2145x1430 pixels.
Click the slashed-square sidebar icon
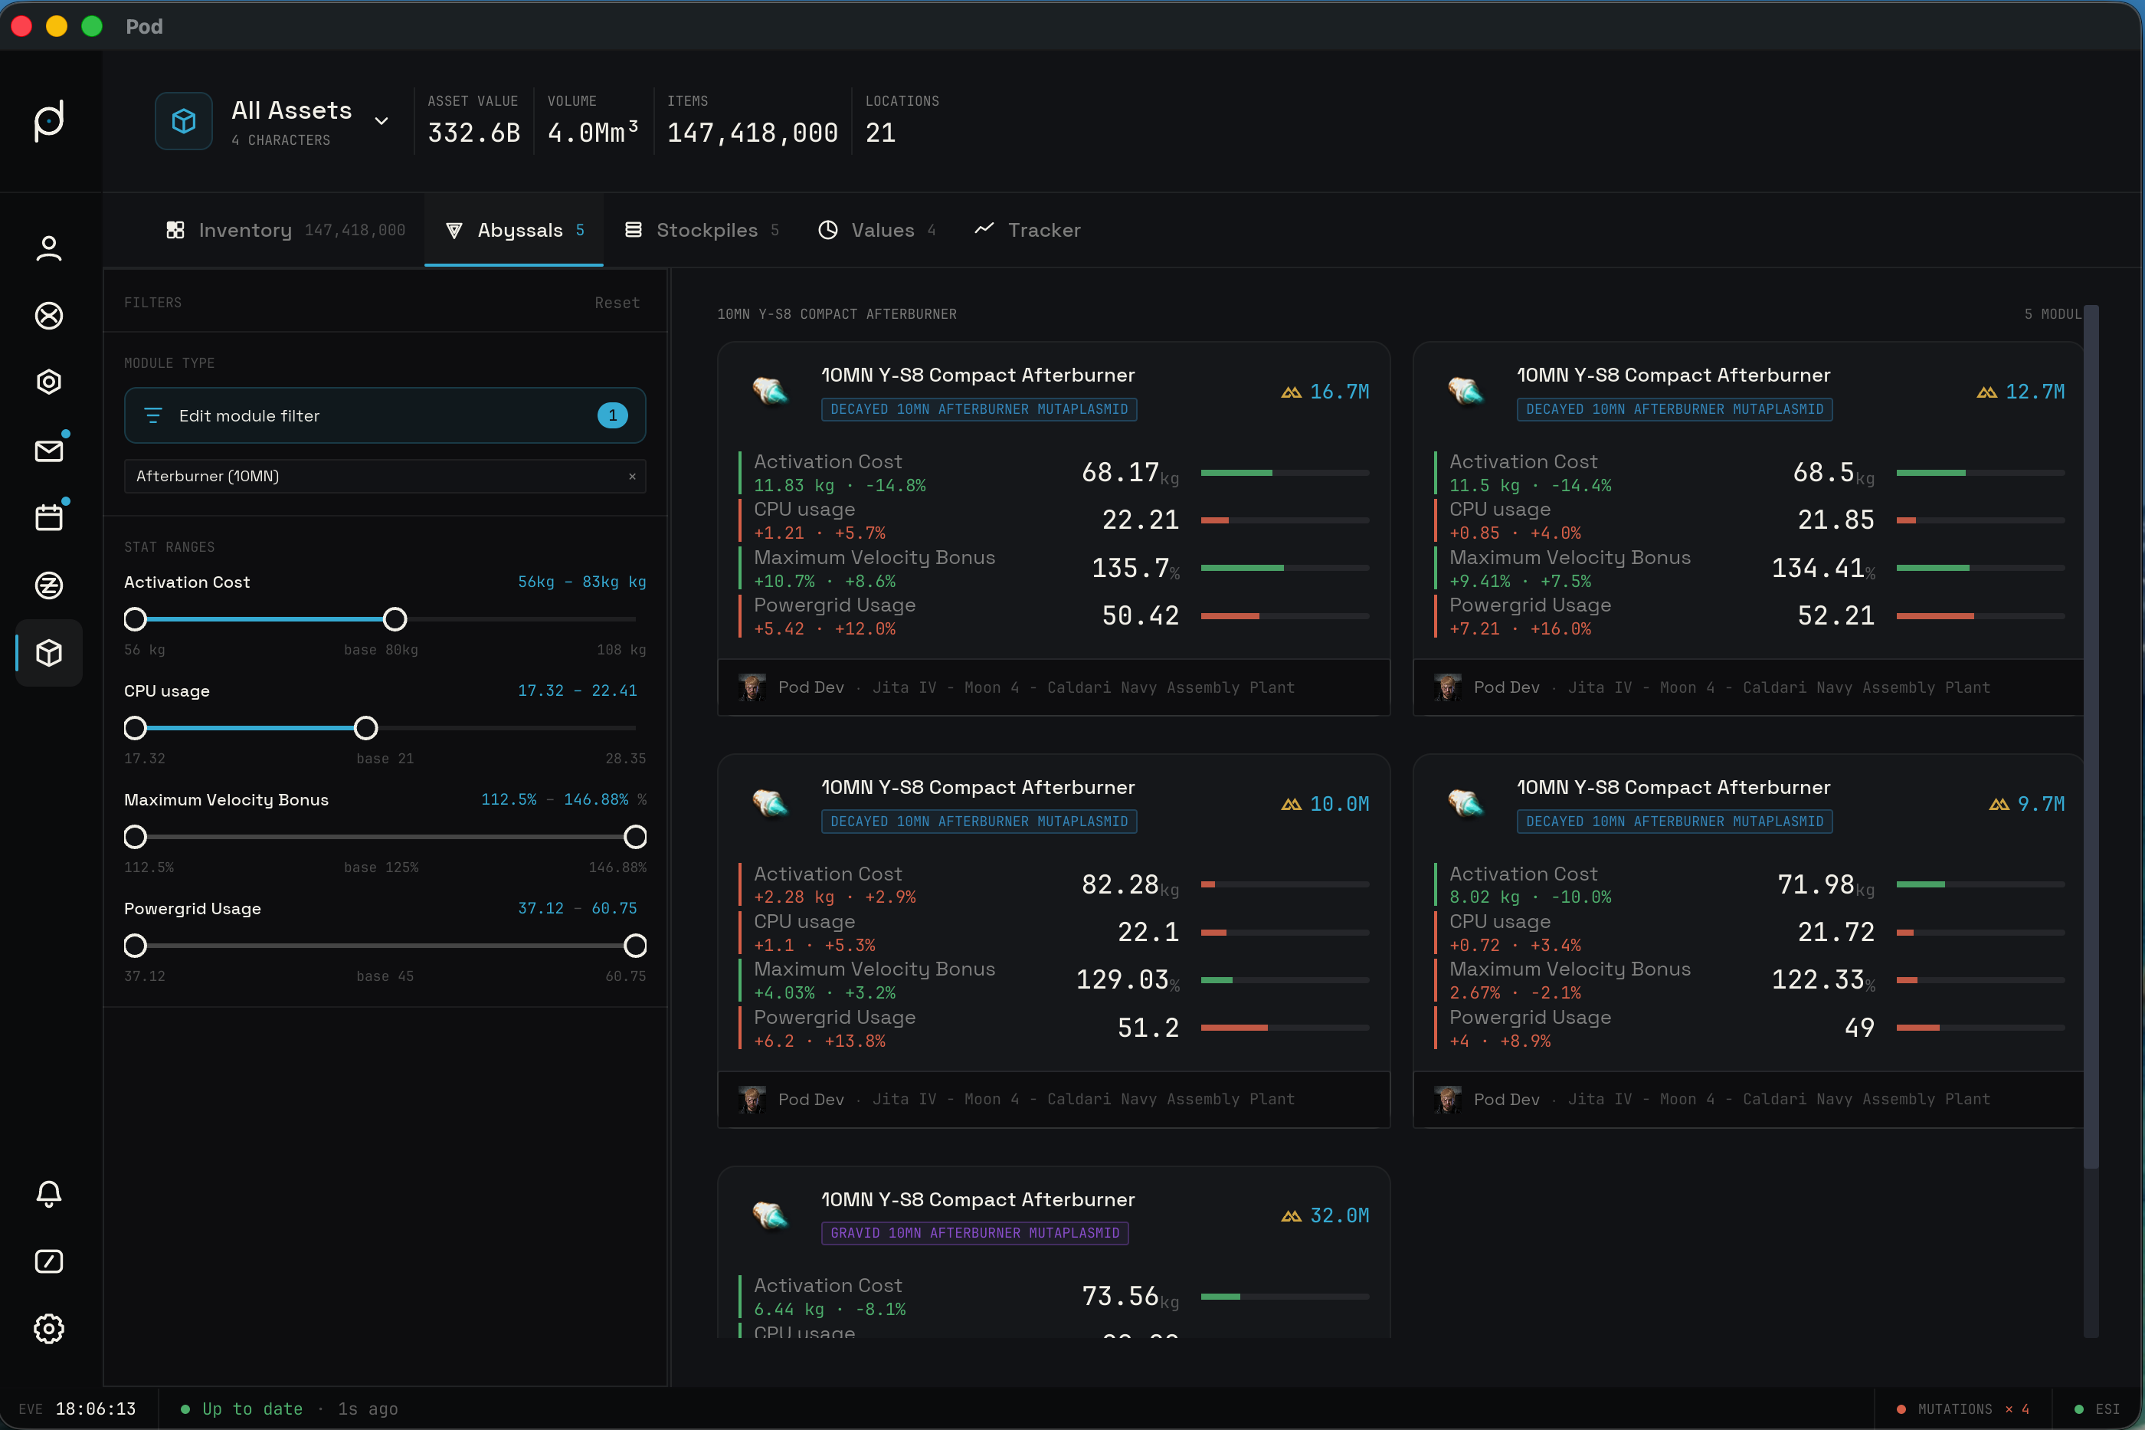point(49,1261)
